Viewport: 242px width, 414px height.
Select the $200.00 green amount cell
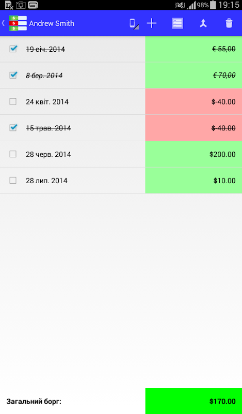tap(193, 154)
